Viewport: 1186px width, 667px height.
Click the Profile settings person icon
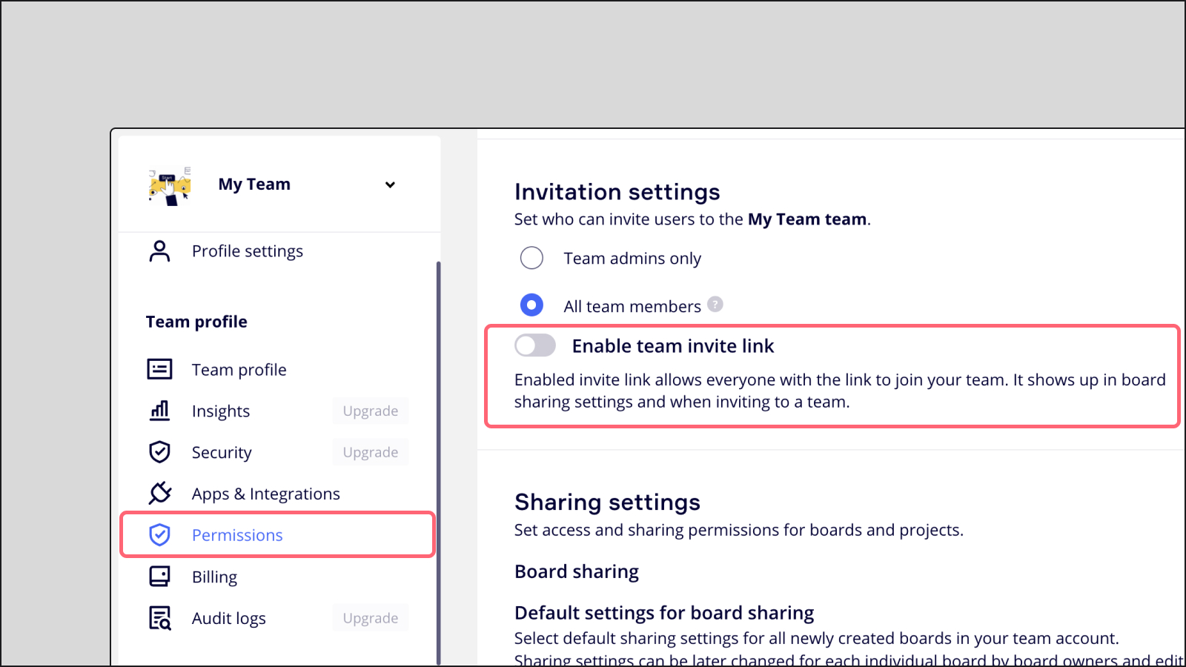(x=159, y=251)
